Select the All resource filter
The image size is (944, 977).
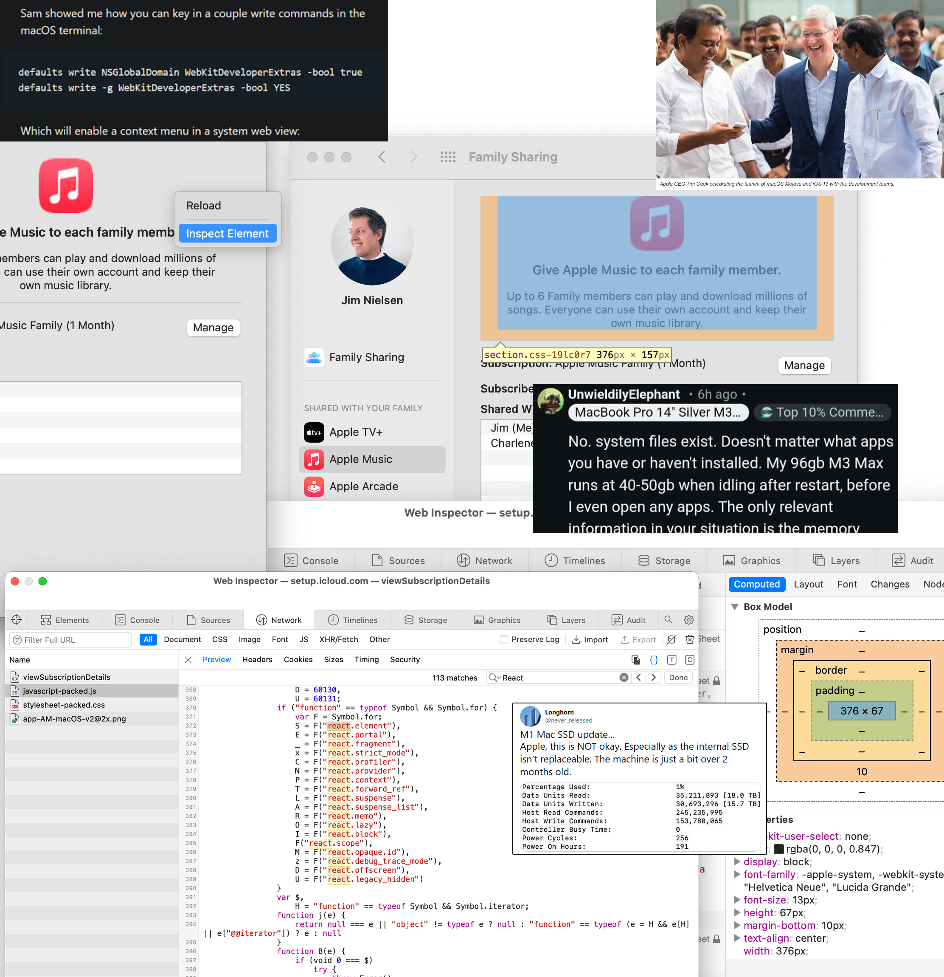[148, 640]
